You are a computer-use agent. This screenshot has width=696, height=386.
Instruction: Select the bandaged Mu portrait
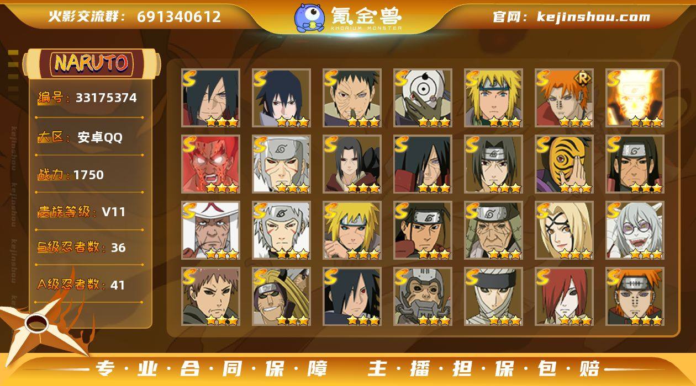pyautogui.click(x=493, y=297)
